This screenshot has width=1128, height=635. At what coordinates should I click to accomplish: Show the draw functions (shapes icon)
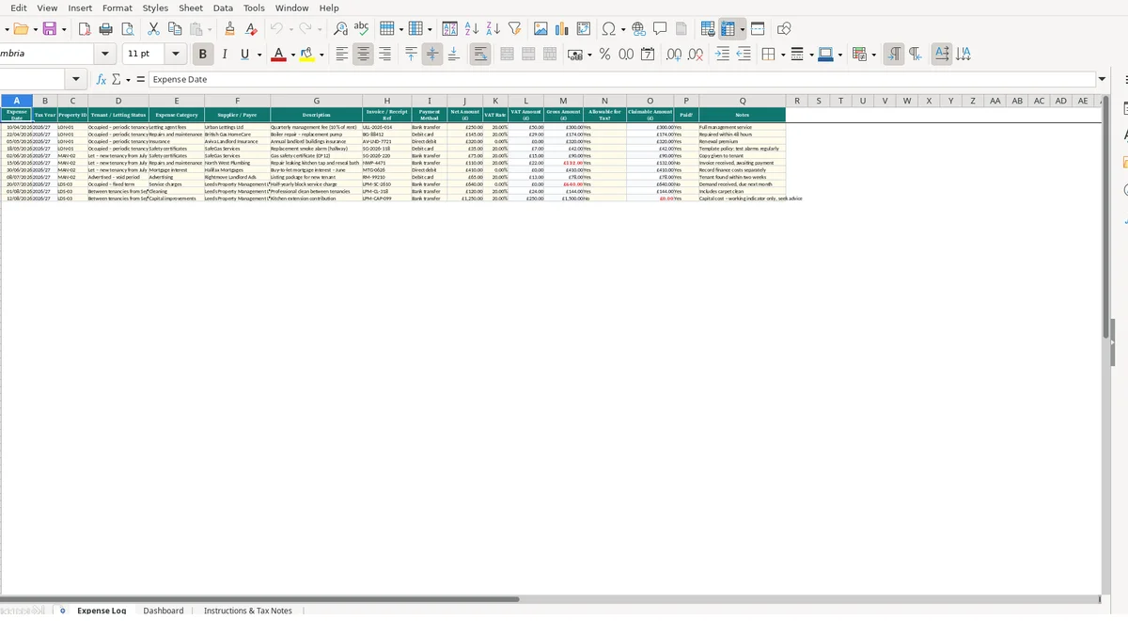pyautogui.click(x=784, y=29)
